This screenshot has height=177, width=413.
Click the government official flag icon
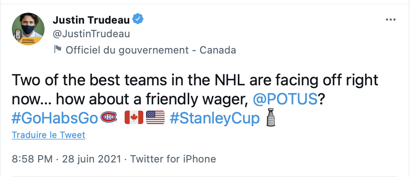point(58,49)
